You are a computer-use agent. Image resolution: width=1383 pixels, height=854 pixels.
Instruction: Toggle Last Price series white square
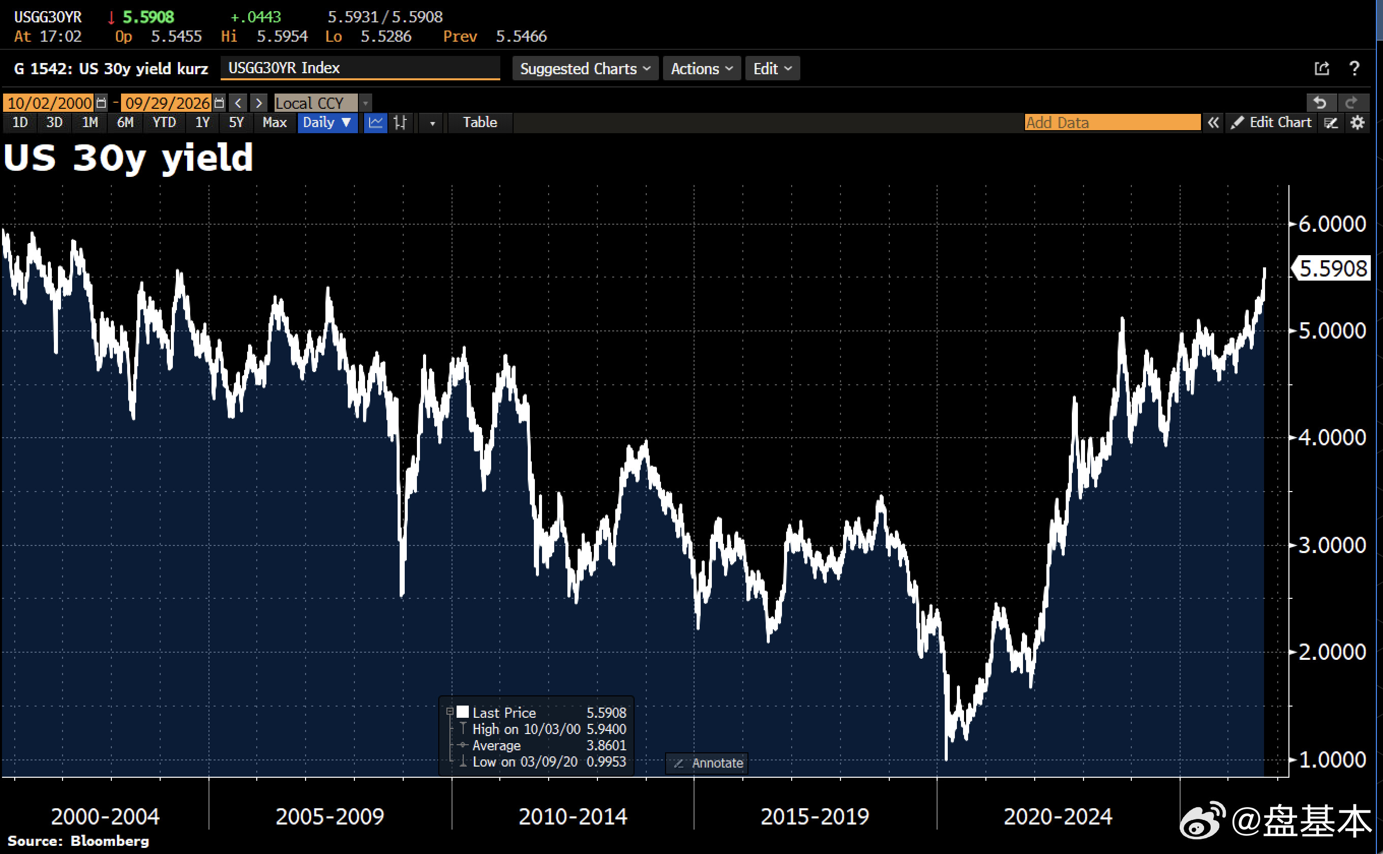(x=463, y=712)
